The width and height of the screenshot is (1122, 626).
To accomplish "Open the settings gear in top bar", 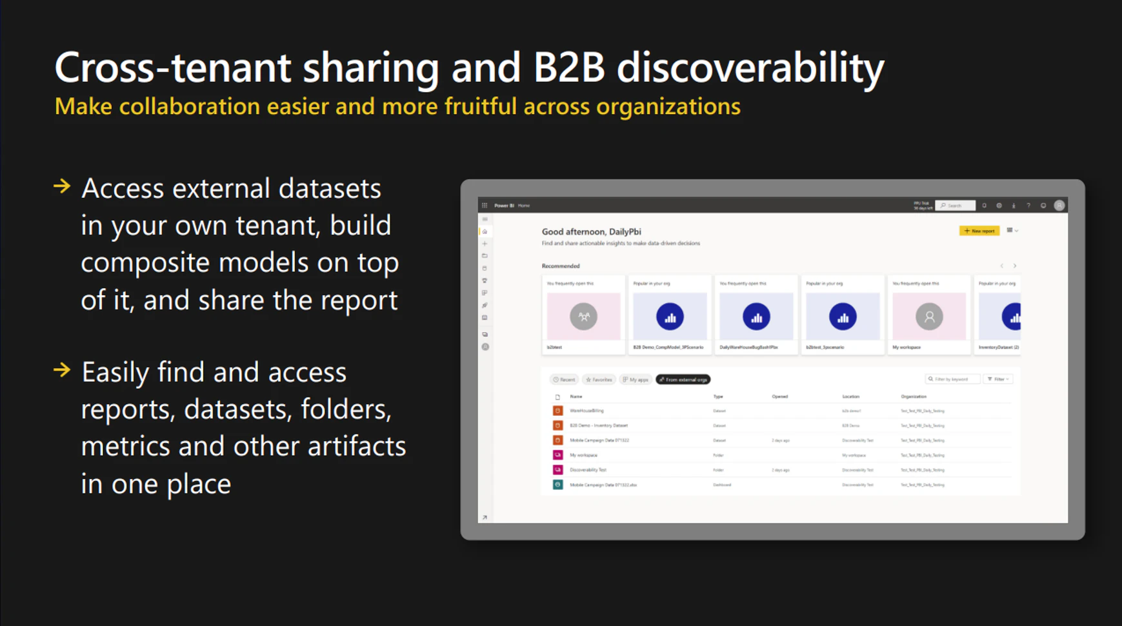I will click(x=999, y=206).
